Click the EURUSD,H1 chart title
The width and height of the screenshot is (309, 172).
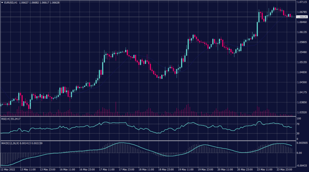point(11,3)
